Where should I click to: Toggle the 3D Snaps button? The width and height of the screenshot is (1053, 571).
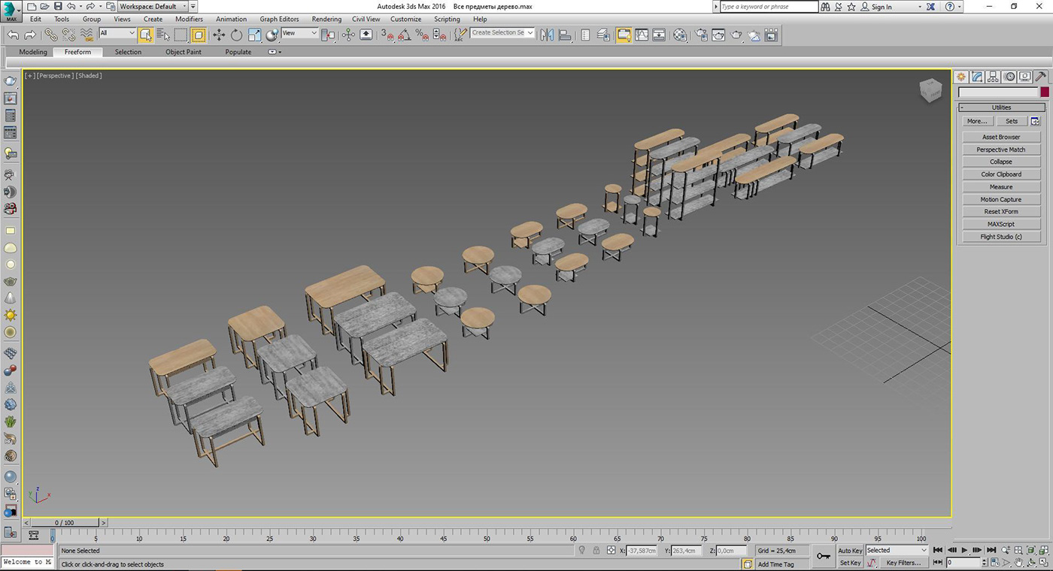(x=387, y=35)
